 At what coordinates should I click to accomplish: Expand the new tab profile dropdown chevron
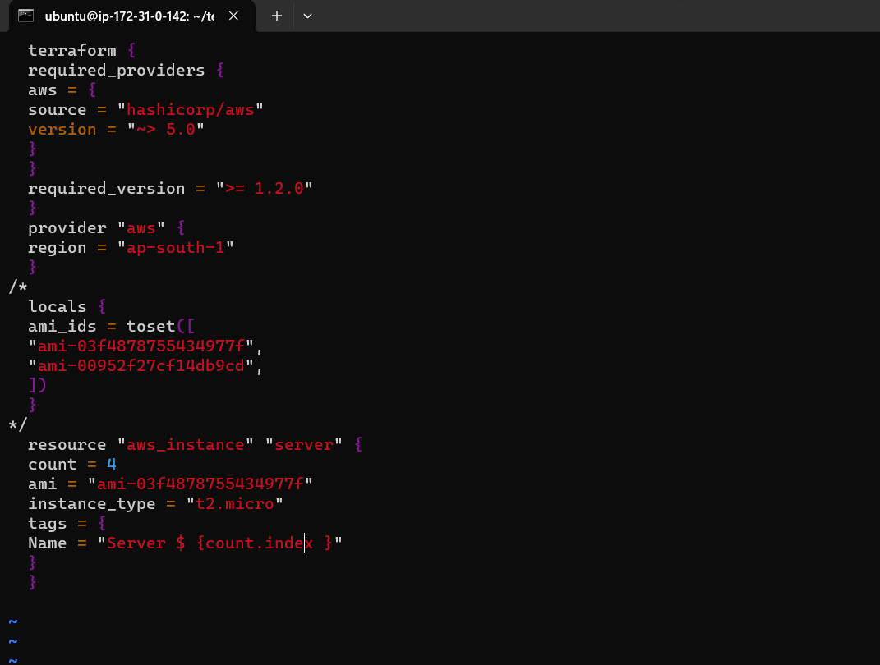point(307,16)
